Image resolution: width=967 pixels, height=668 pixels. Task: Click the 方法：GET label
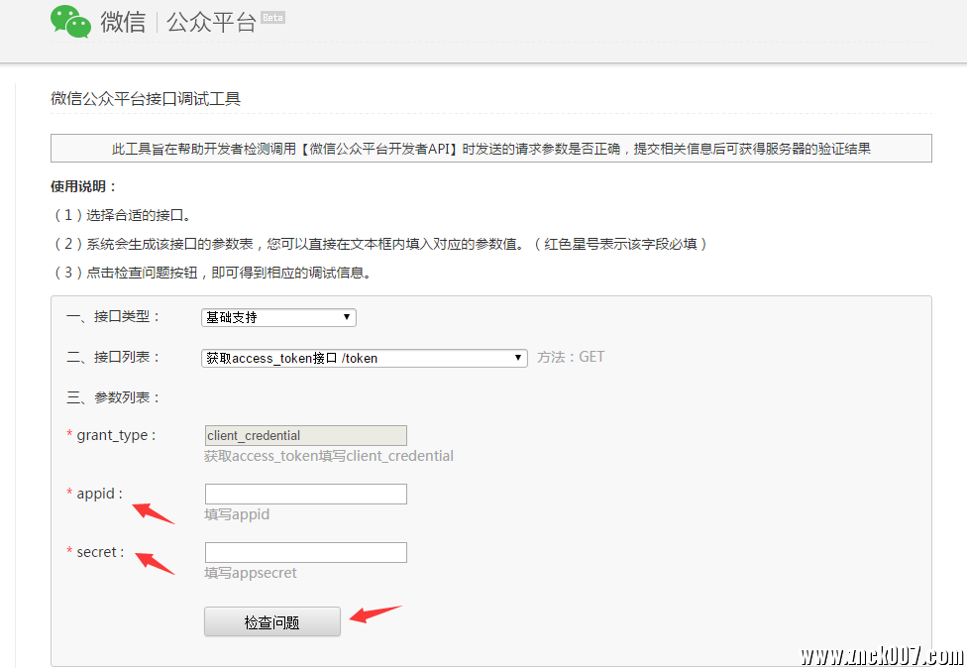[571, 357]
